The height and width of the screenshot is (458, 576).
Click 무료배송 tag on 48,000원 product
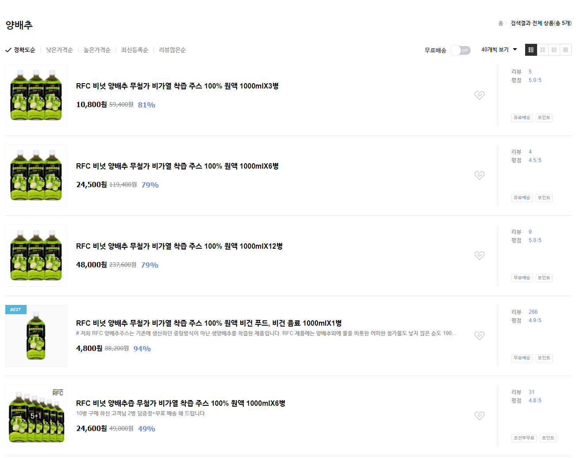[x=522, y=278]
